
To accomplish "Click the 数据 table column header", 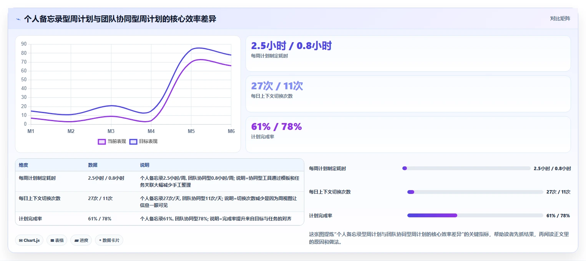I will click(93, 165).
